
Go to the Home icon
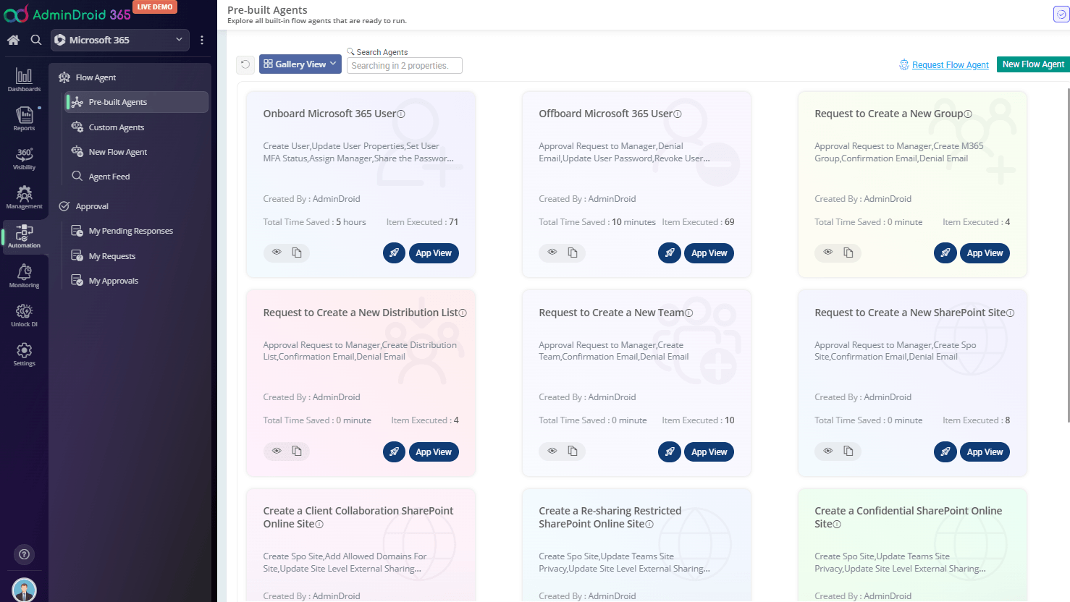click(x=13, y=40)
